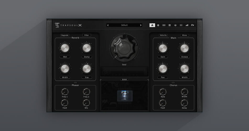The width and height of the screenshot is (249, 131).
Task: Click the Reverb Width knob
Action: tap(65, 69)
